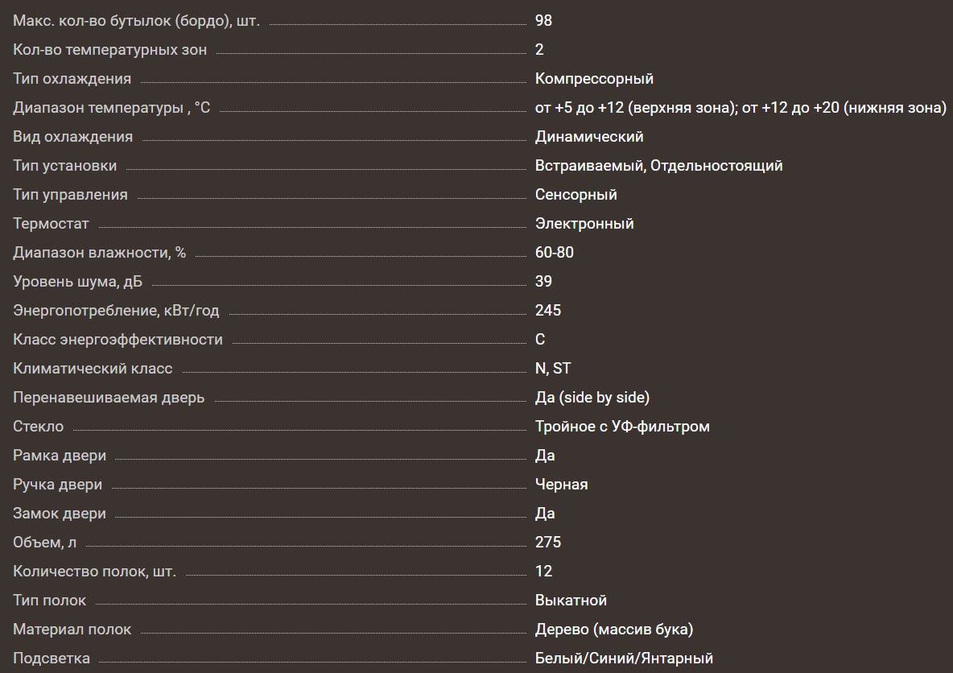Click the volume value '275'
Screen dimensions: 953x673
(x=548, y=543)
